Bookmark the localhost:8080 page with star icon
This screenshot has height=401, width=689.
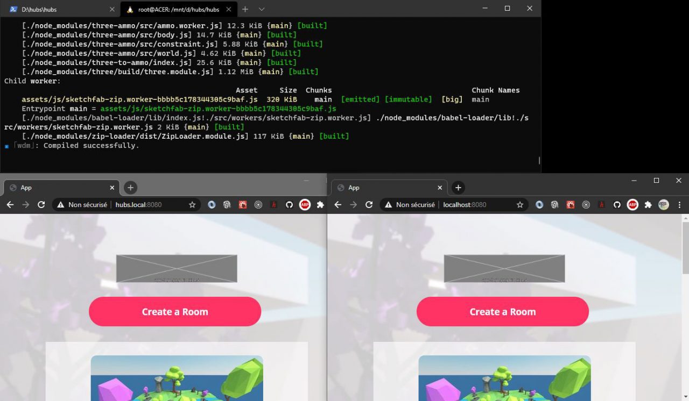(x=519, y=205)
